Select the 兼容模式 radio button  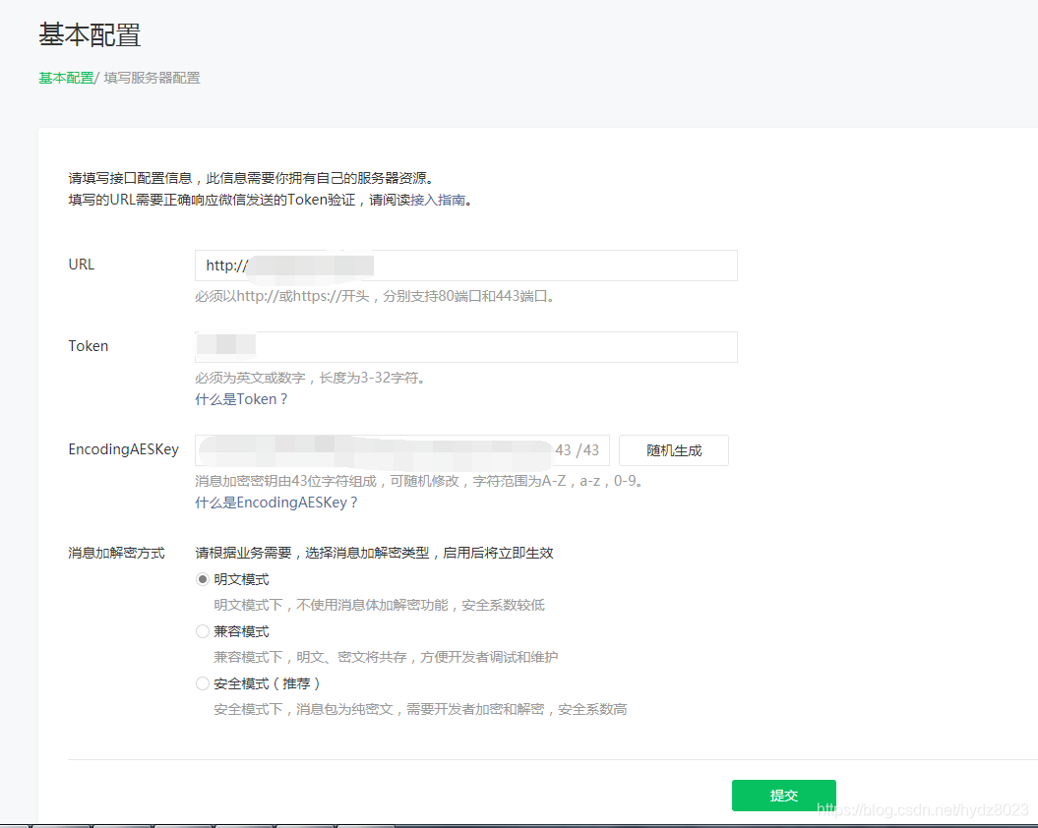click(x=203, y=631)
